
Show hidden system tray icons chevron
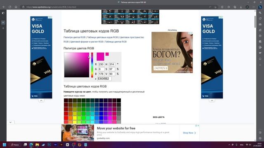229,145
